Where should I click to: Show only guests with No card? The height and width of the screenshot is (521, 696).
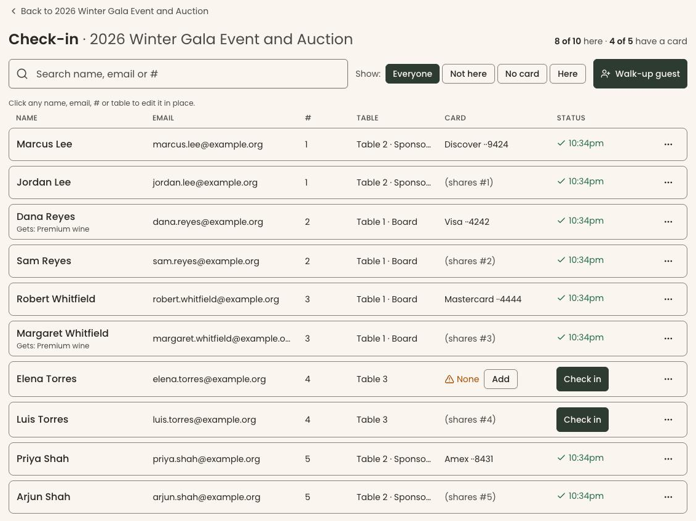(522, 74)
